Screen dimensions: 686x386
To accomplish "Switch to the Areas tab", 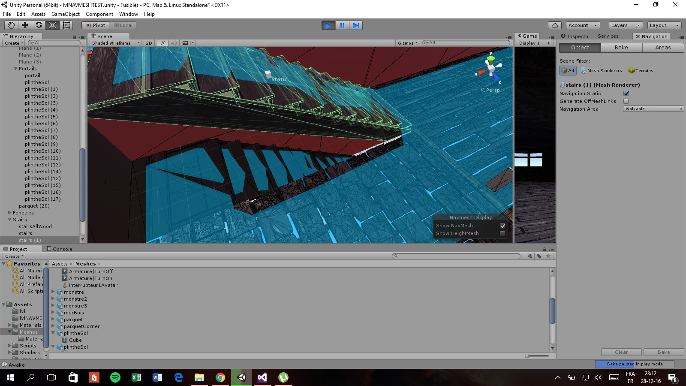I will (663, 48).
